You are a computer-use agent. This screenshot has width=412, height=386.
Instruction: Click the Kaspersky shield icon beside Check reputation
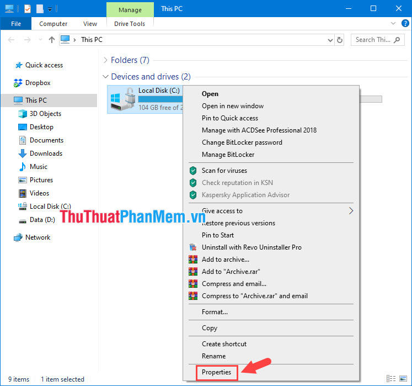tap(193, 183)
